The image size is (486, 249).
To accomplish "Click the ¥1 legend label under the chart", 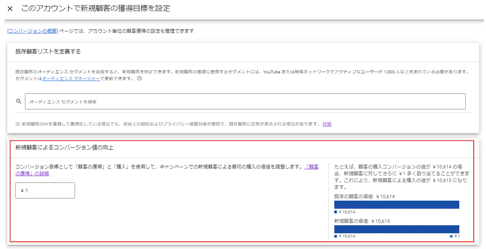I will click(x=455, y=236).
